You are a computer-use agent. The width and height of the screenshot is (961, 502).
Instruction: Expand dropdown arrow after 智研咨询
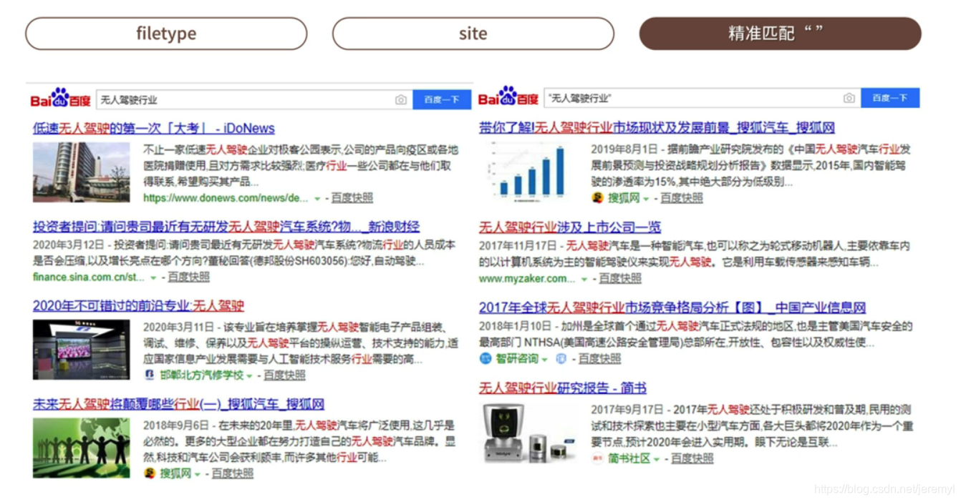(544, 359)
